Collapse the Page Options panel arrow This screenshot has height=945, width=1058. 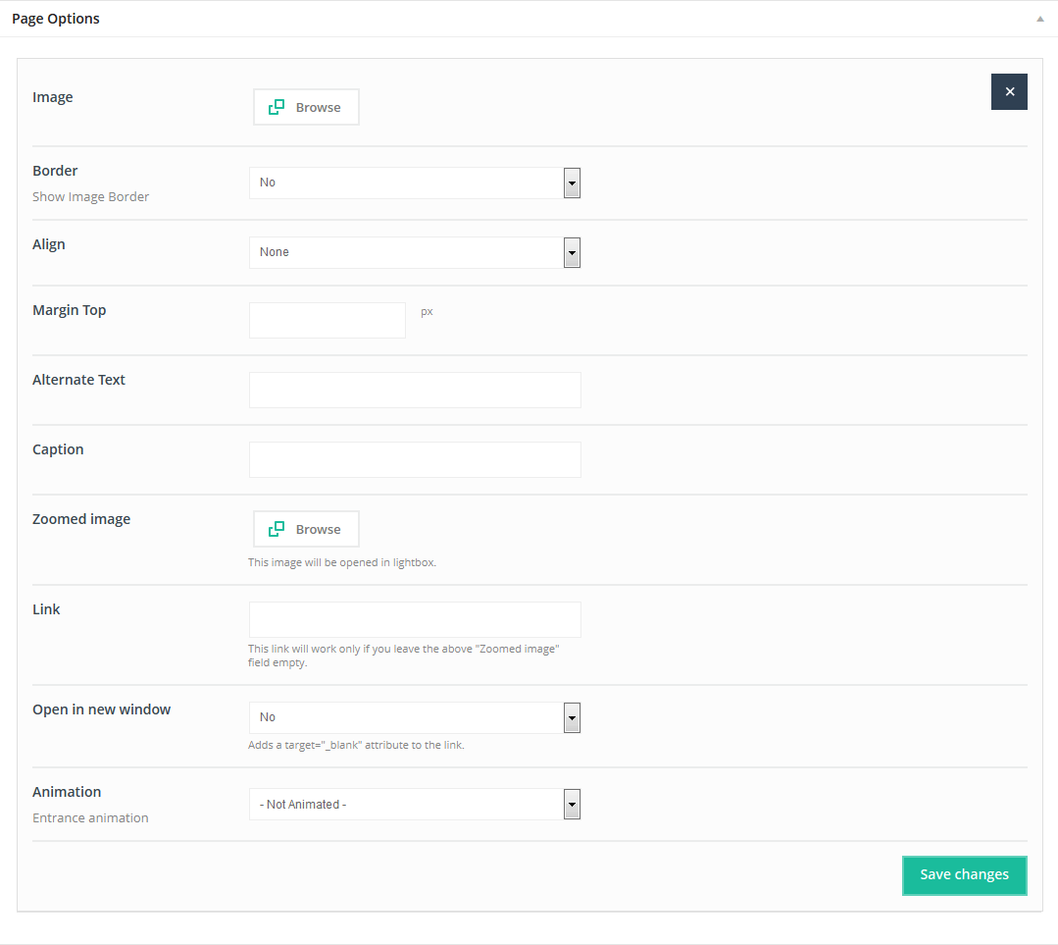coord(1039,19)
